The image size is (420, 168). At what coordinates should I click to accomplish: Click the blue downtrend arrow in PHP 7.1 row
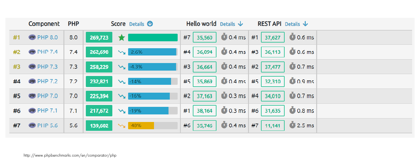(121, 111)
